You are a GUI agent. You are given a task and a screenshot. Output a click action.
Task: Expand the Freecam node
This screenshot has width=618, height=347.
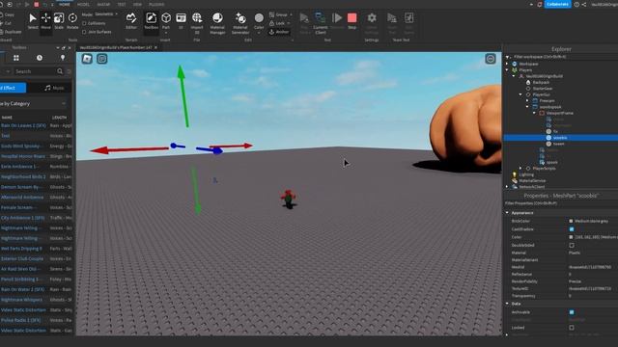pos(527,100)
